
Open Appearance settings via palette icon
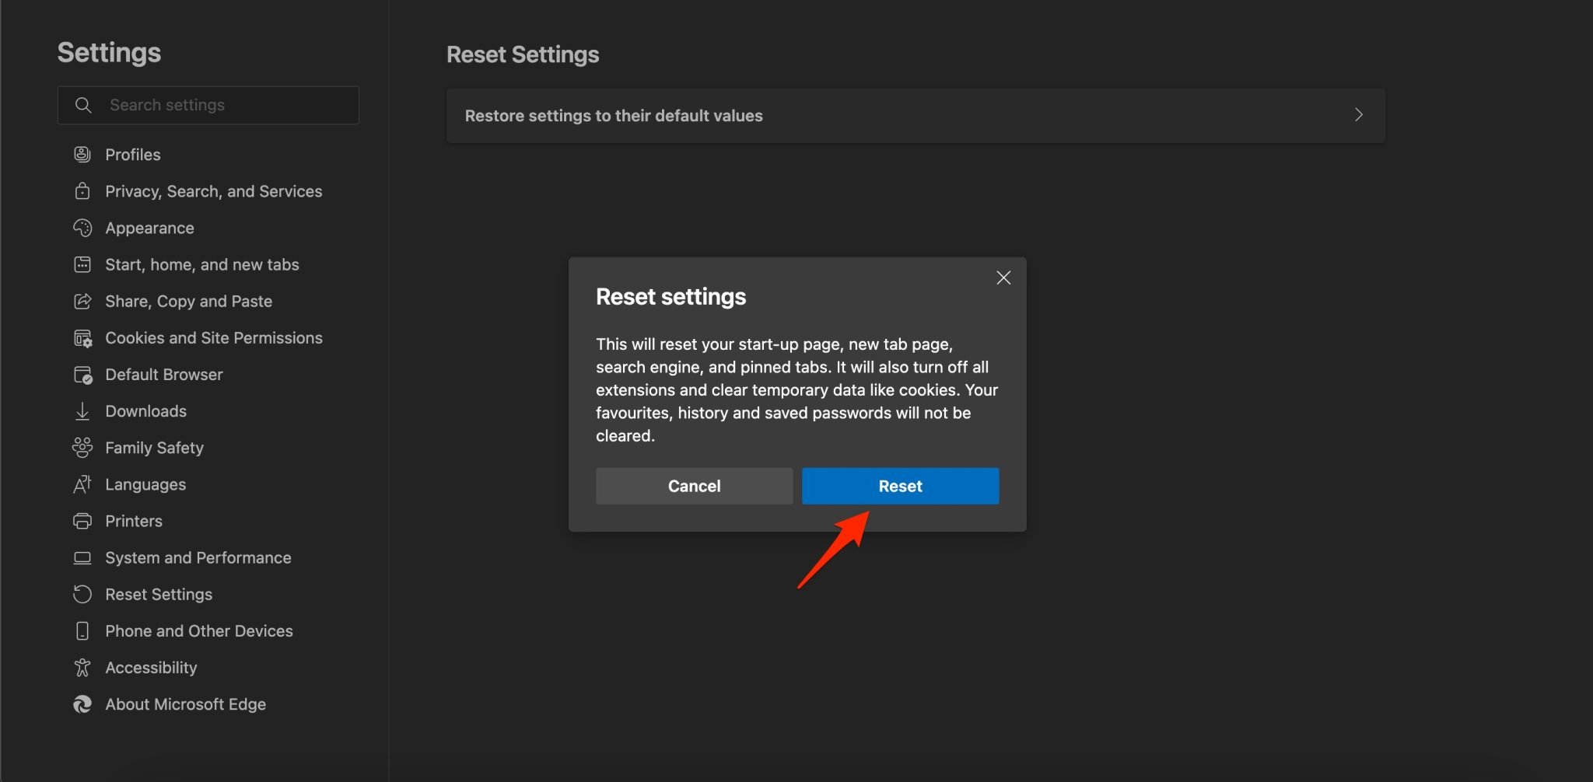(82, 228)
